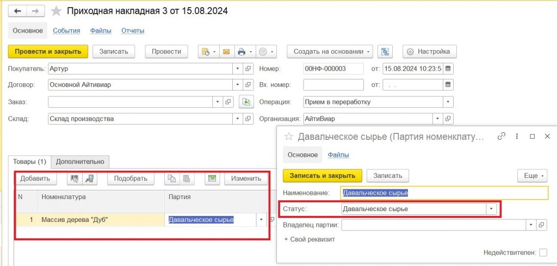Click the Номер field 00НФ-000003

pyautogui.click(x=333, y=69)
